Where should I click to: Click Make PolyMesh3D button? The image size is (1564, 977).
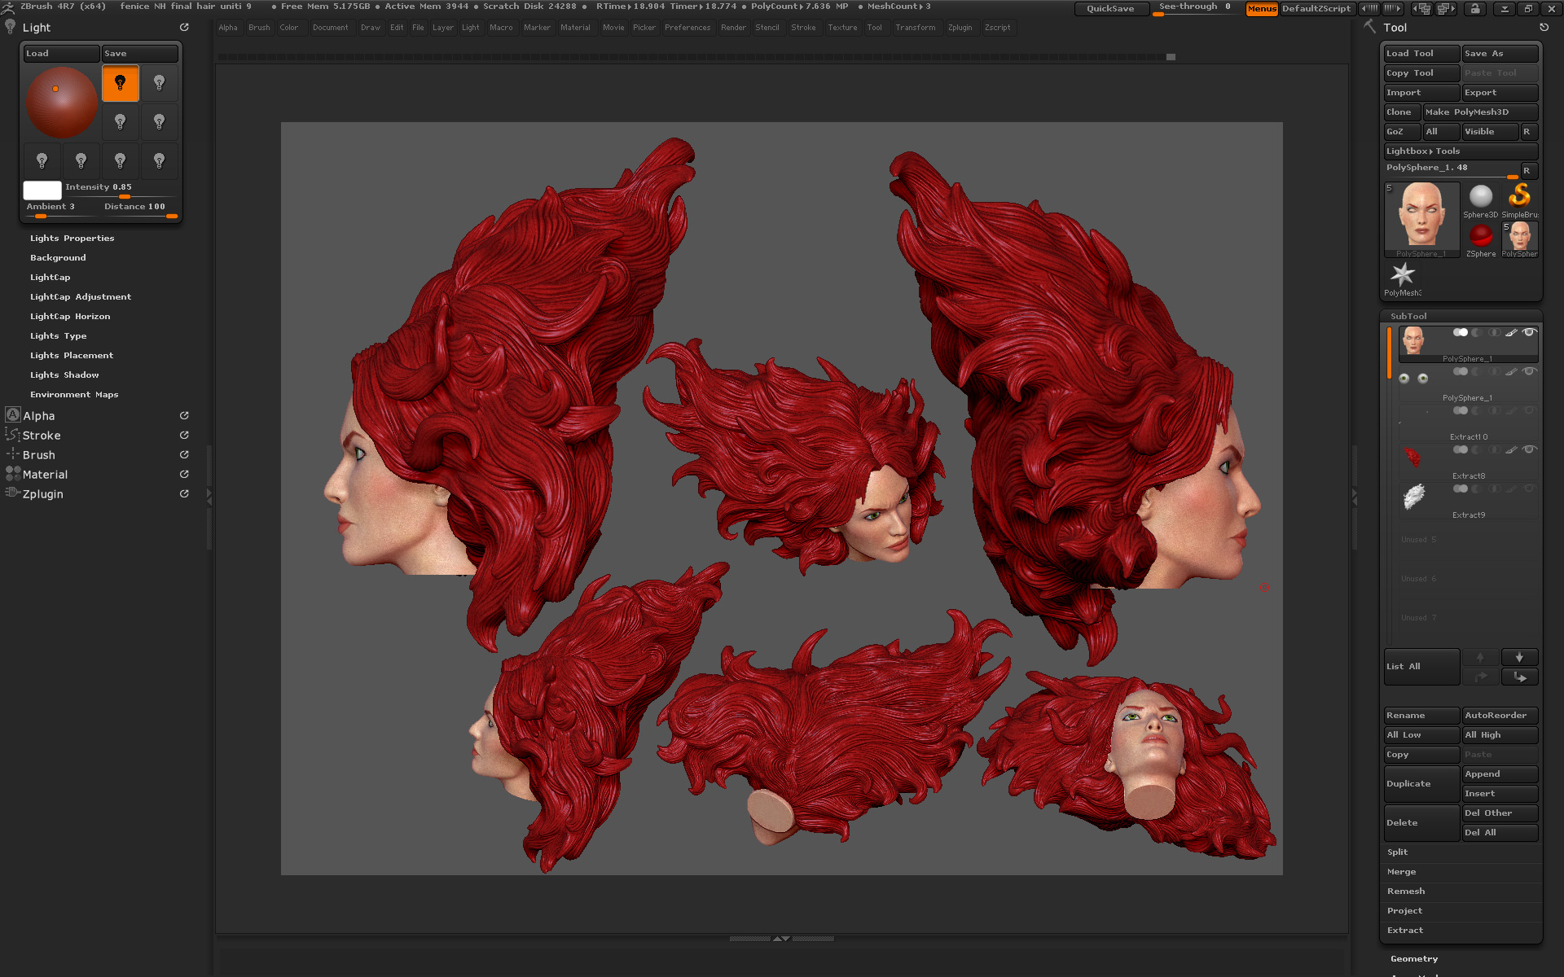[1480, 112]
